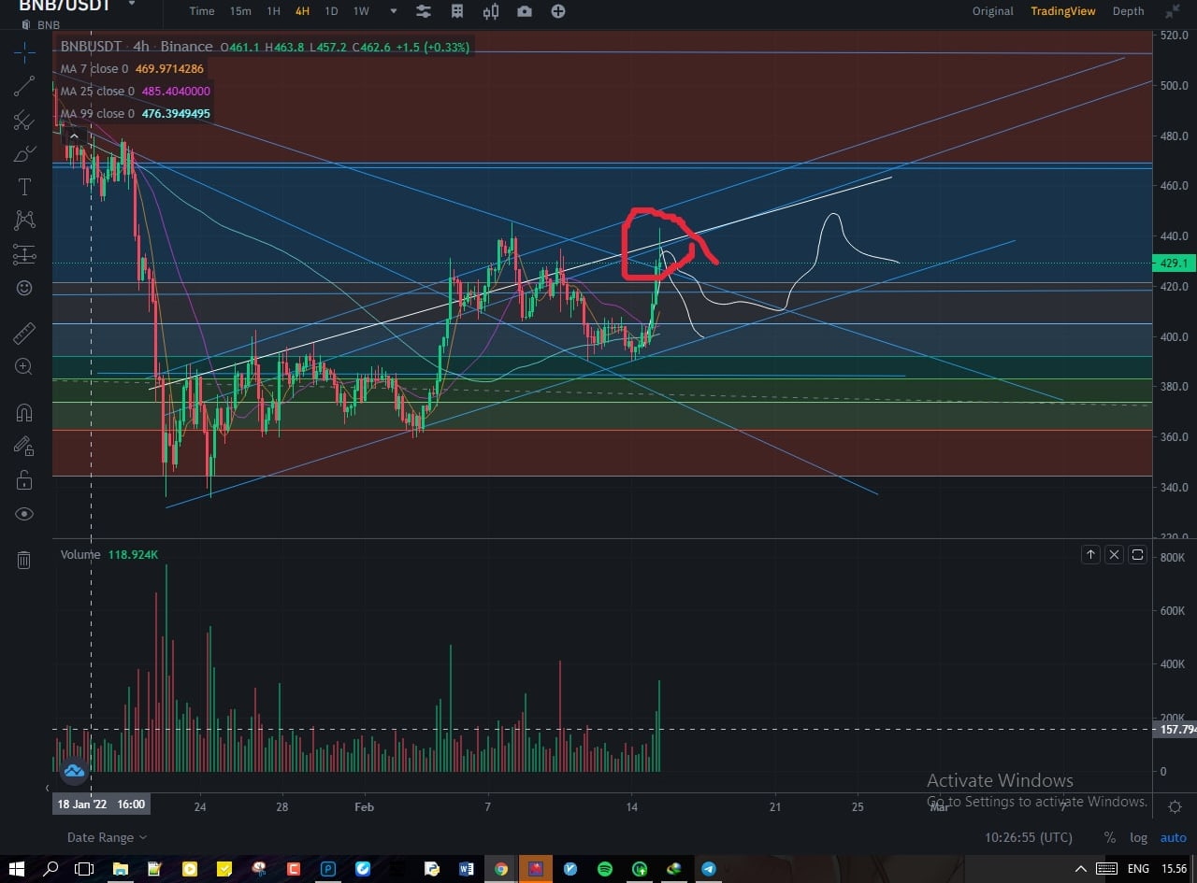Open the Date Range dropdown
This screenshot has height=883, width=1197.
tap(107, 838)
